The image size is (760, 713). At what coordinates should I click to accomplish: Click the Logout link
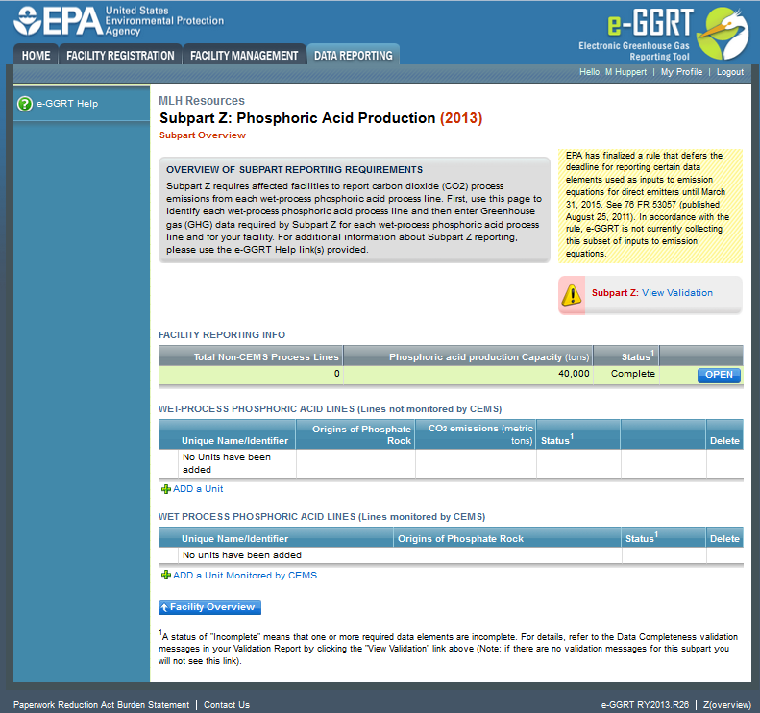(x=730, y=72)
